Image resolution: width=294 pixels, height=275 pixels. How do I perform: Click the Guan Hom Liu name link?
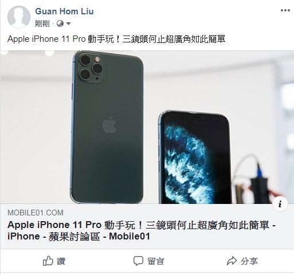64,11
